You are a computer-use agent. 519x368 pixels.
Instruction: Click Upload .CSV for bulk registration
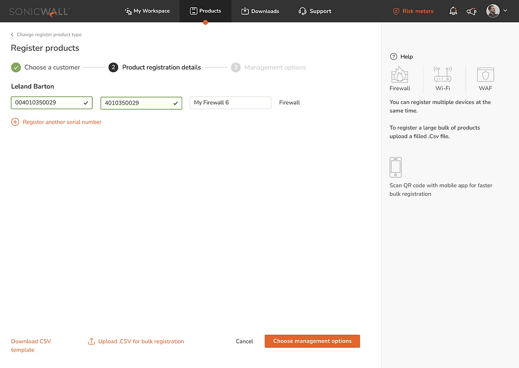coord(141,341)
